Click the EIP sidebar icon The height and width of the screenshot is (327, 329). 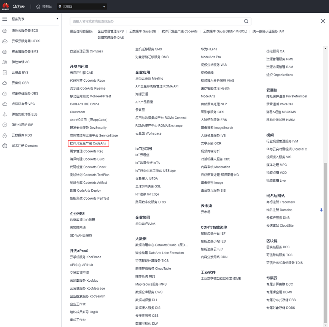[5, 125]
